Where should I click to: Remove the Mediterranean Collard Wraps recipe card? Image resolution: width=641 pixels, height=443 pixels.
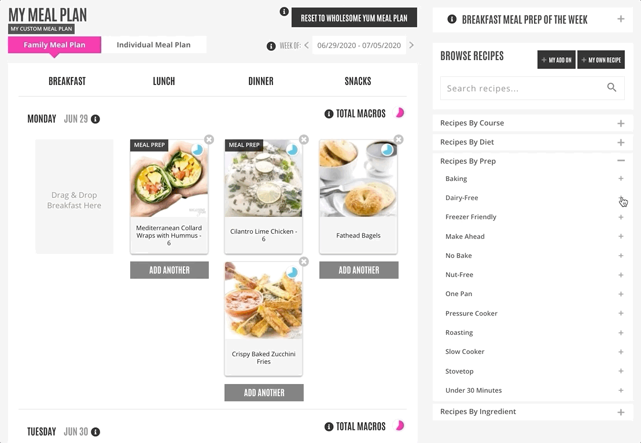(209, 140)
